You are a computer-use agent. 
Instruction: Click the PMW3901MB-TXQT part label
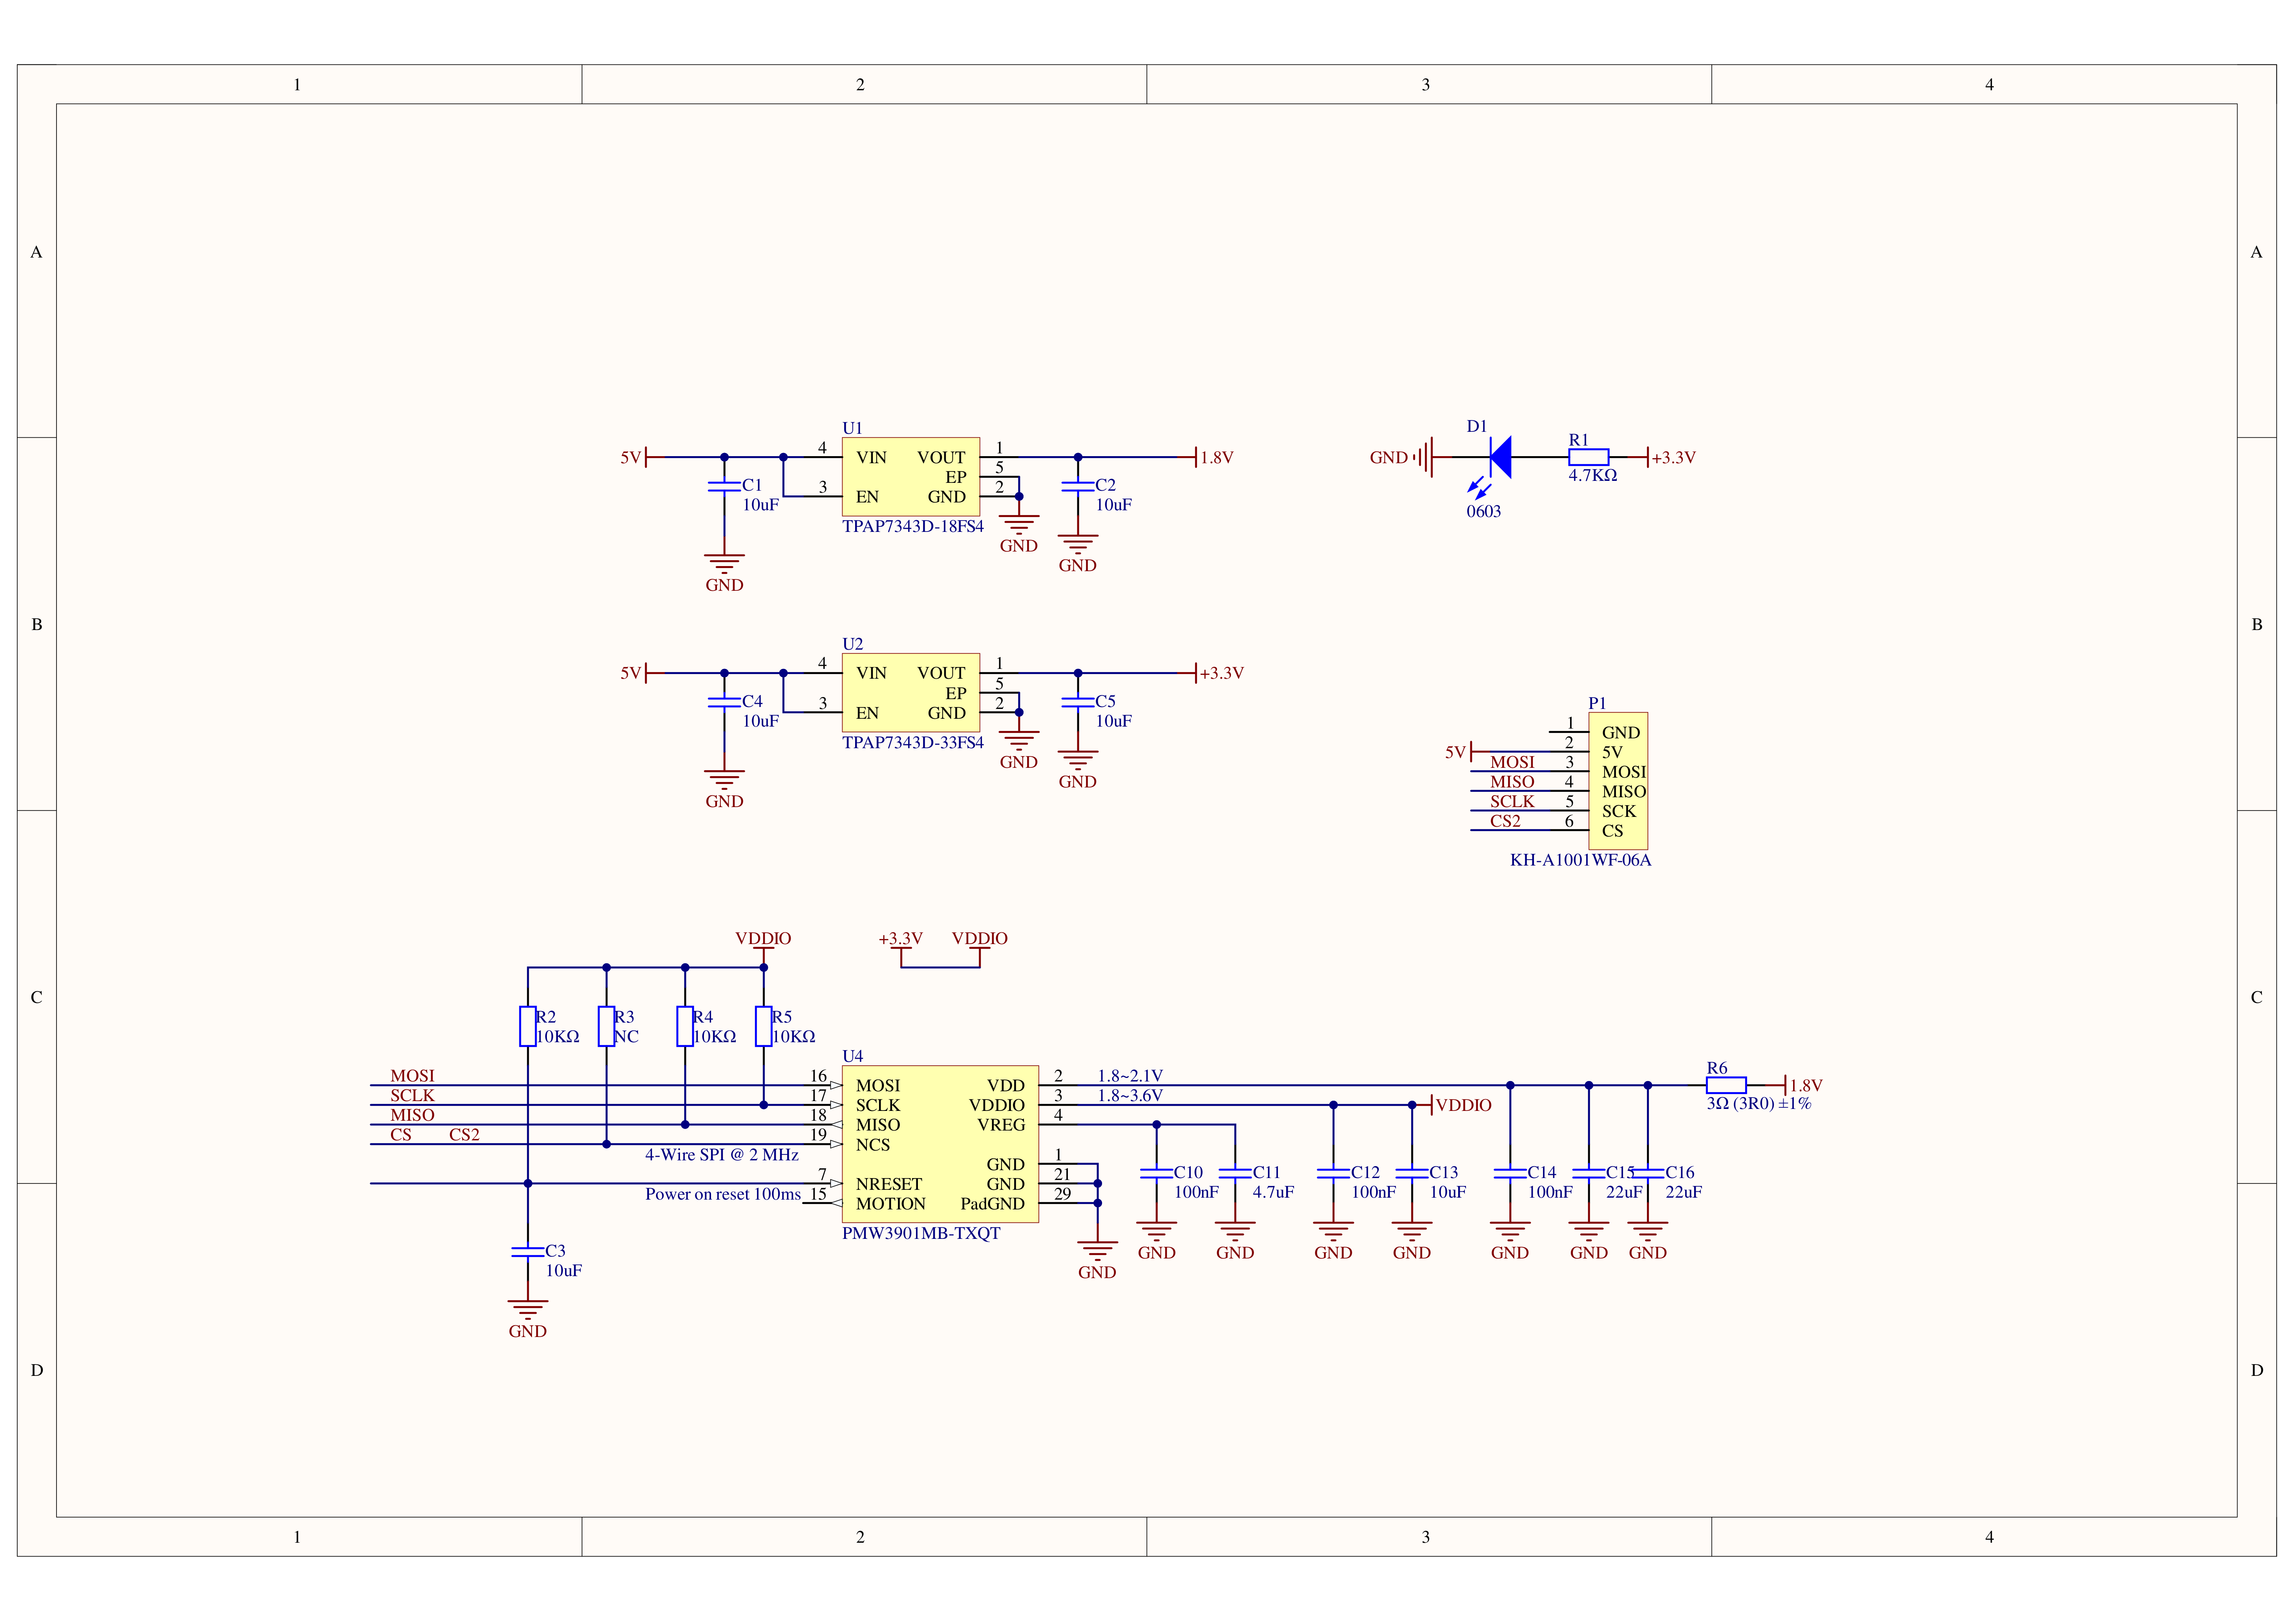pos(921,1234)
